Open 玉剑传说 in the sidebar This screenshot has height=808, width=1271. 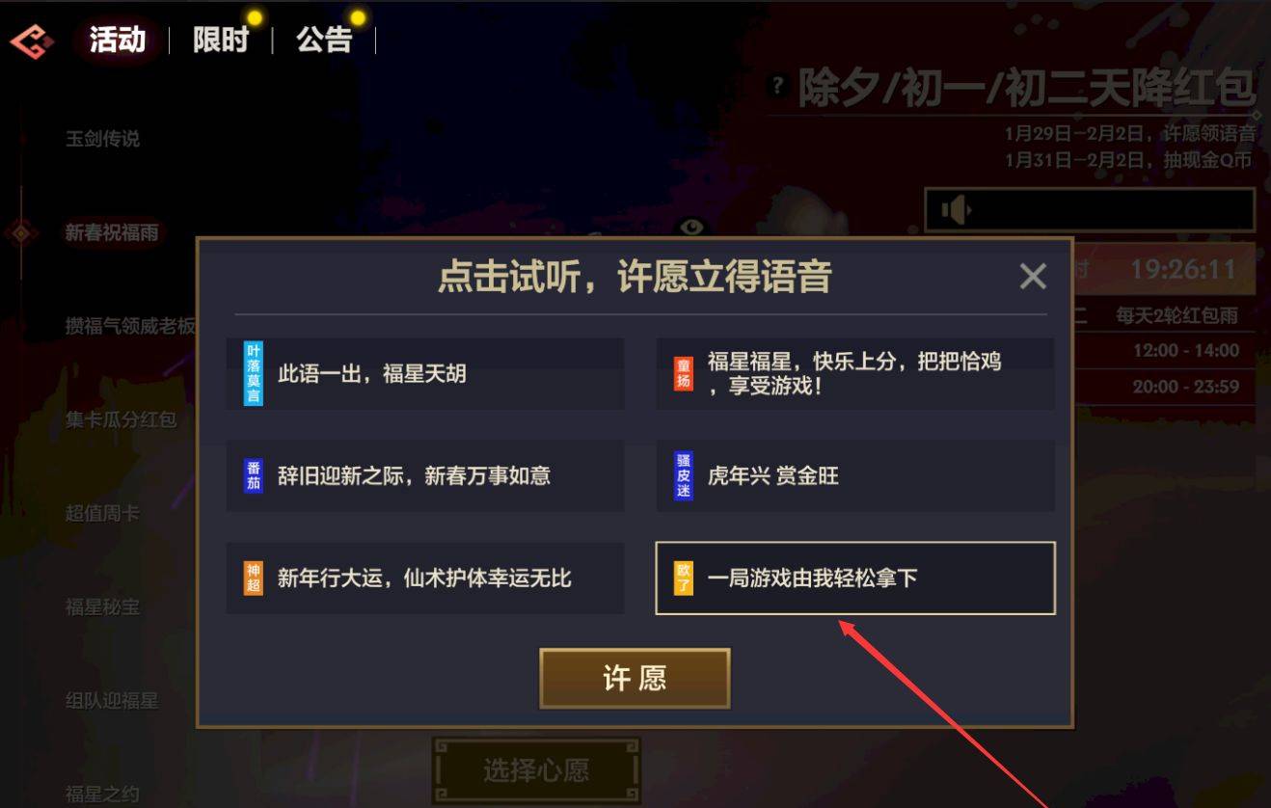click(102, 139)
